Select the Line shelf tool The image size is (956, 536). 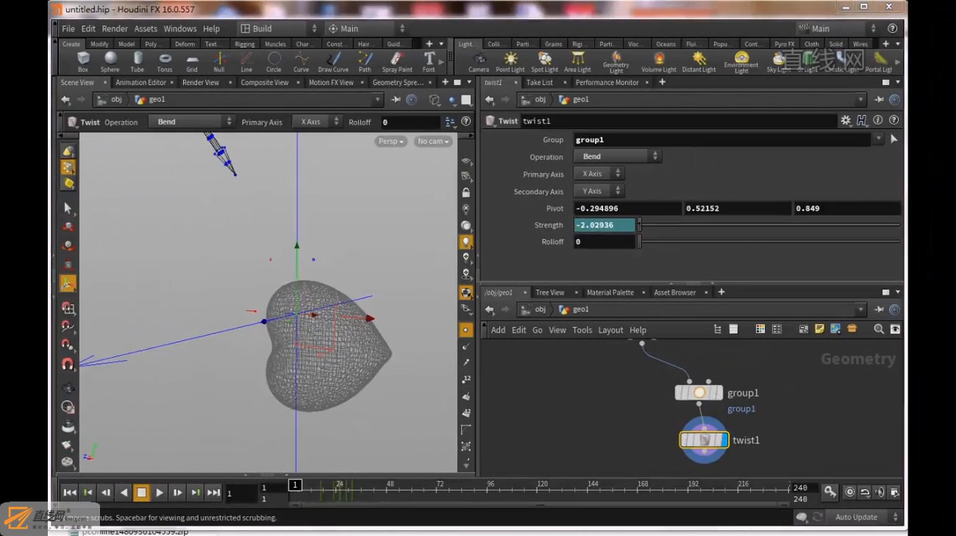pos(246,62)
